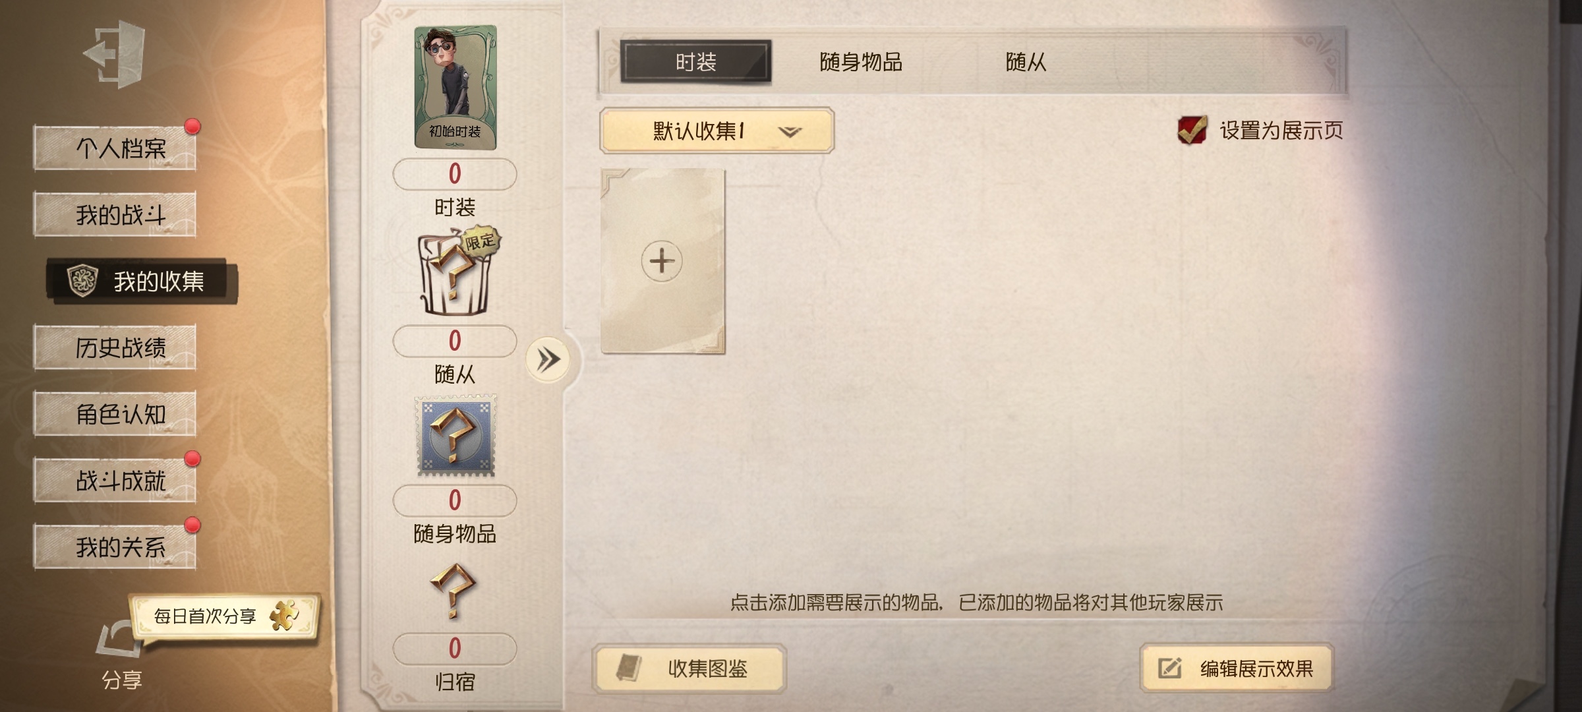Switch to the 随身物品 tab
Viewport: 1582px width, 712px height.
[861, 62]
